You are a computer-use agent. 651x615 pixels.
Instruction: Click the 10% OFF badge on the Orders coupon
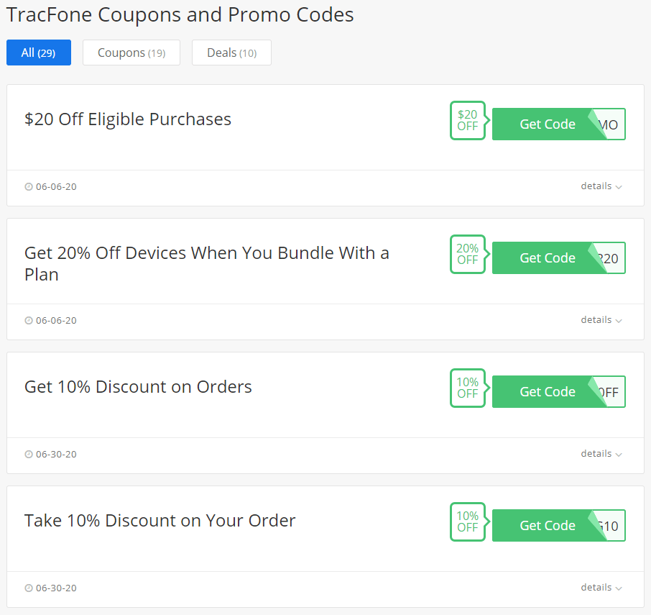coord(468,388)
